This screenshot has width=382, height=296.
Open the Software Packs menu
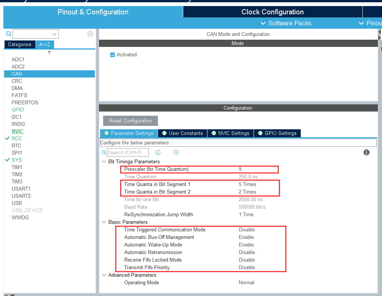click(286, 23)
